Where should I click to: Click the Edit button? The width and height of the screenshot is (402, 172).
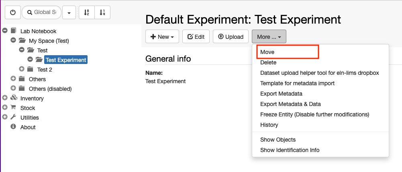196,36
